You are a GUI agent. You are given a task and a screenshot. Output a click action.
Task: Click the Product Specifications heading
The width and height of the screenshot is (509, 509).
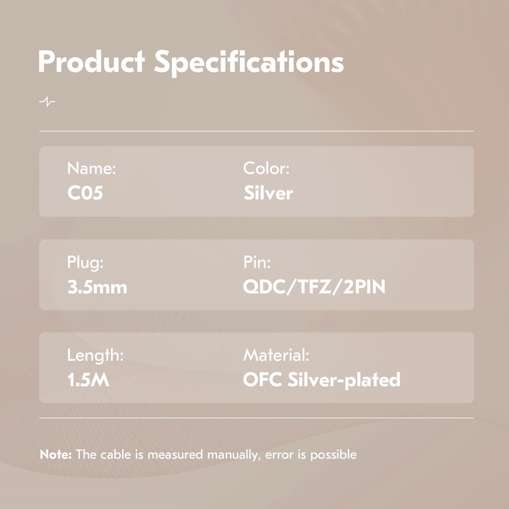(x=191, y=62)
